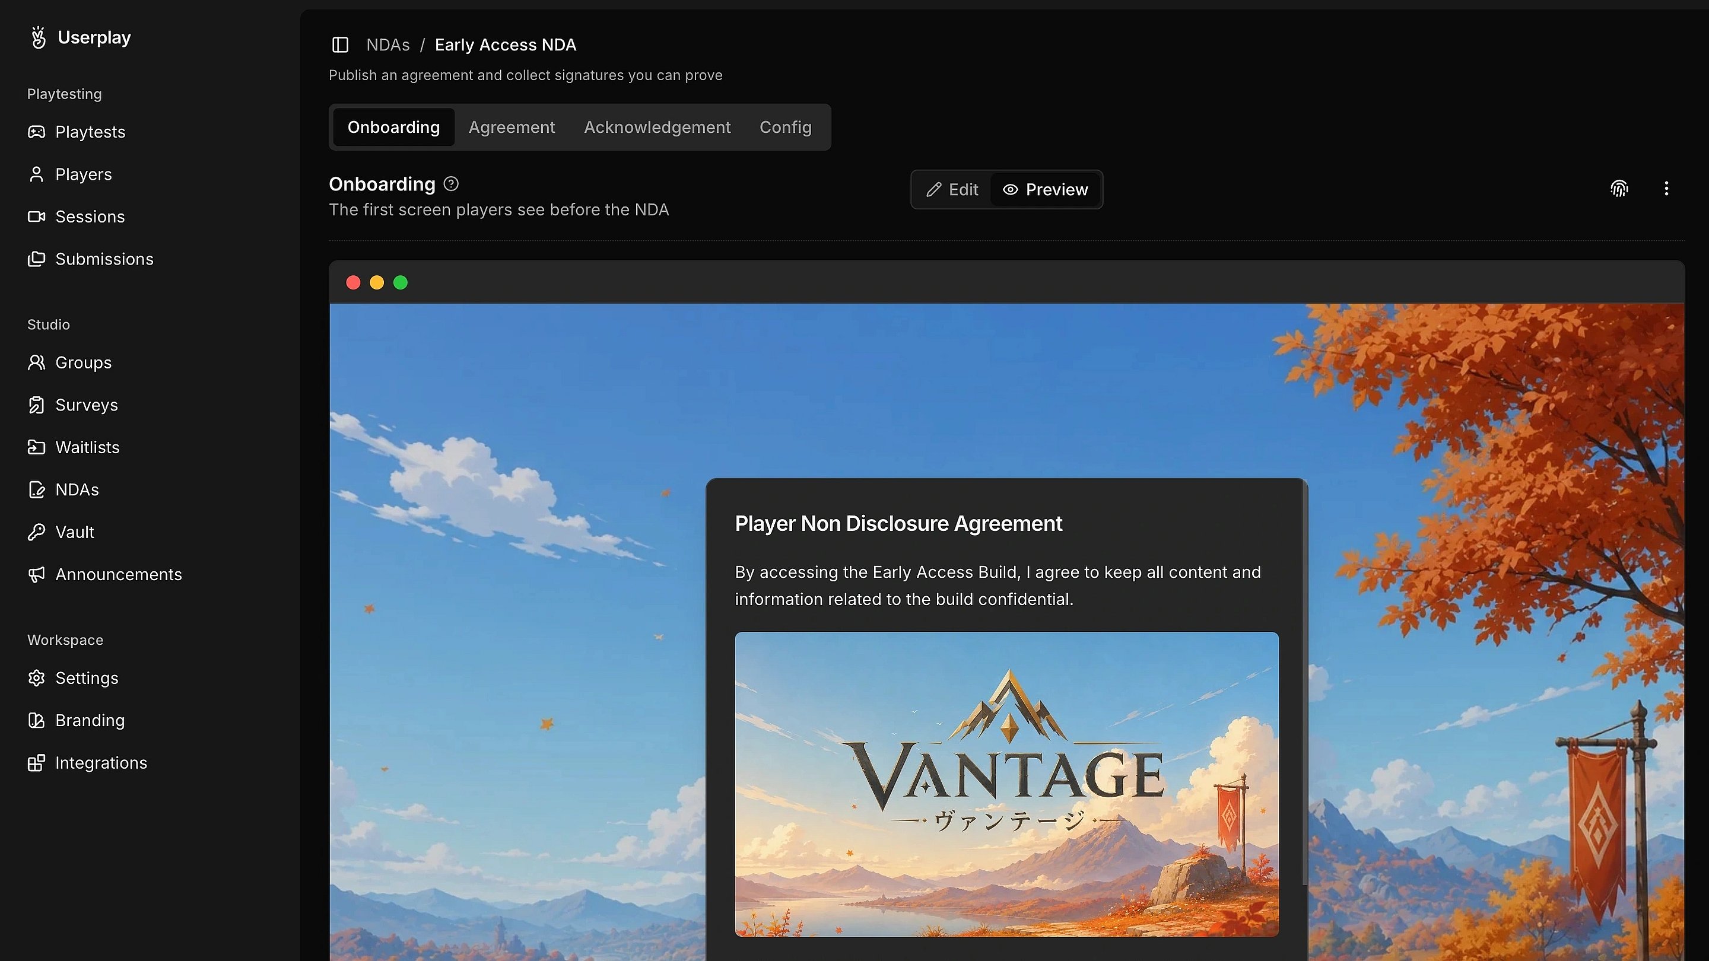Click the Settings gear icon
The width and height of the screenshot is (1709, 961).
pos(36,678)
